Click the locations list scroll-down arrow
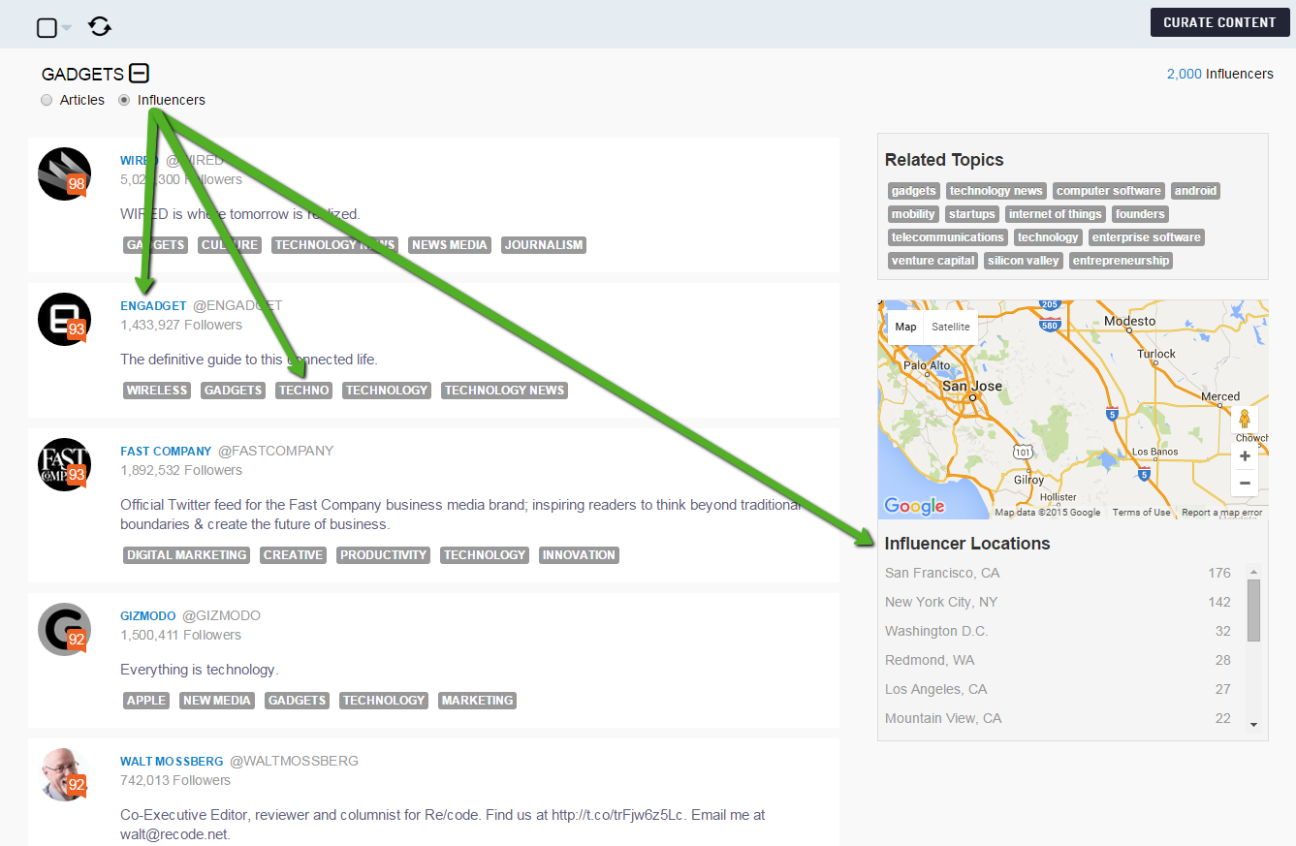The image size is (1296, 846). point(1253,725)
